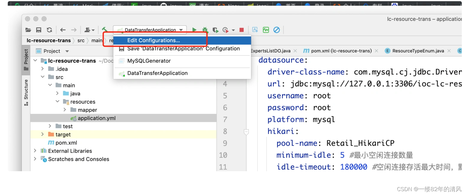
Task: Close the ExpertsListDO.java tab
Action: pos(295,51)
